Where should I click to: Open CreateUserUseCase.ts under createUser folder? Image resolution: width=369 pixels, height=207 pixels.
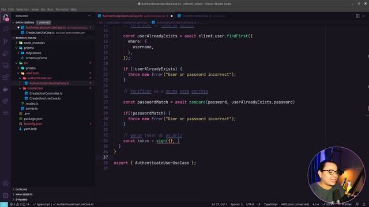click(45, 98)
